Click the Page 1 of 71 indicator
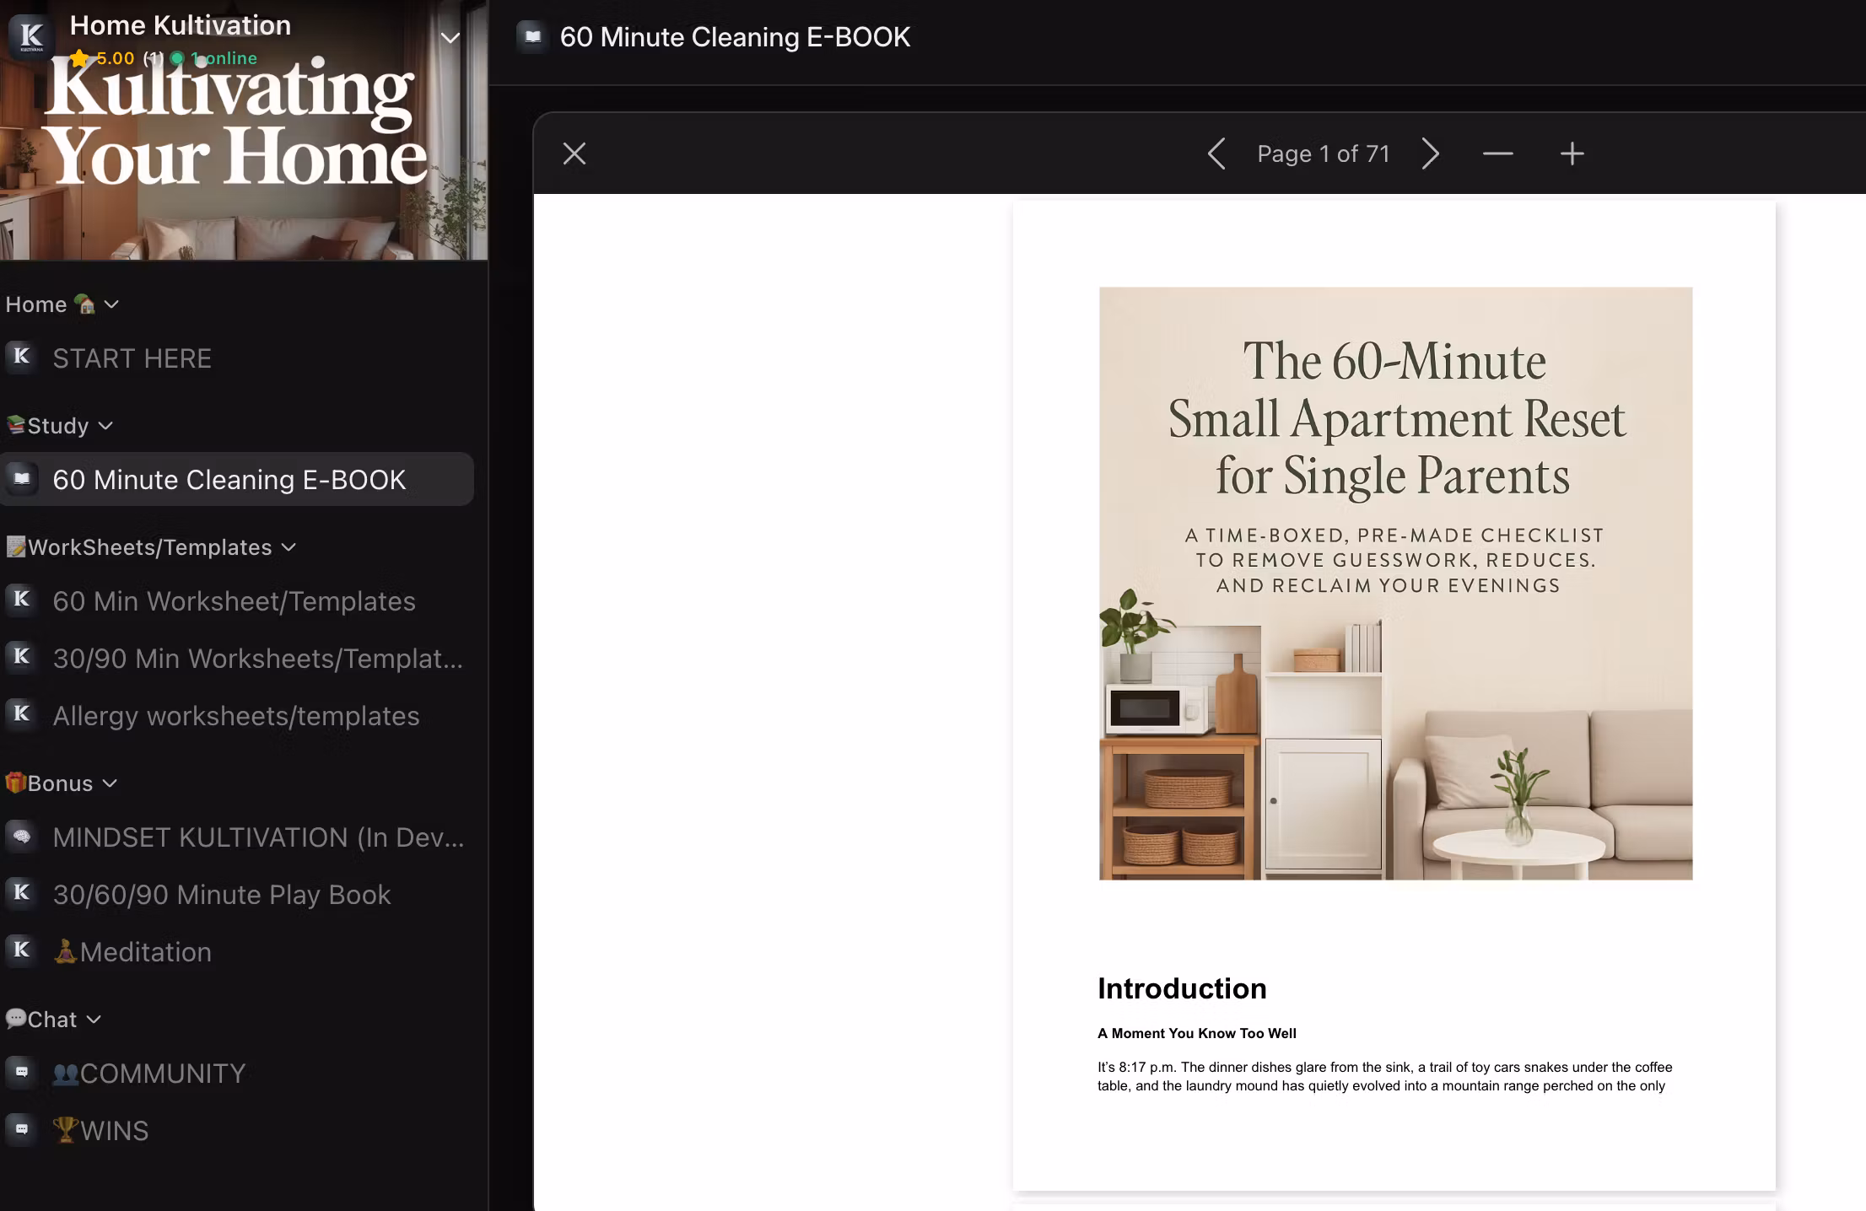 point(1323,153)
